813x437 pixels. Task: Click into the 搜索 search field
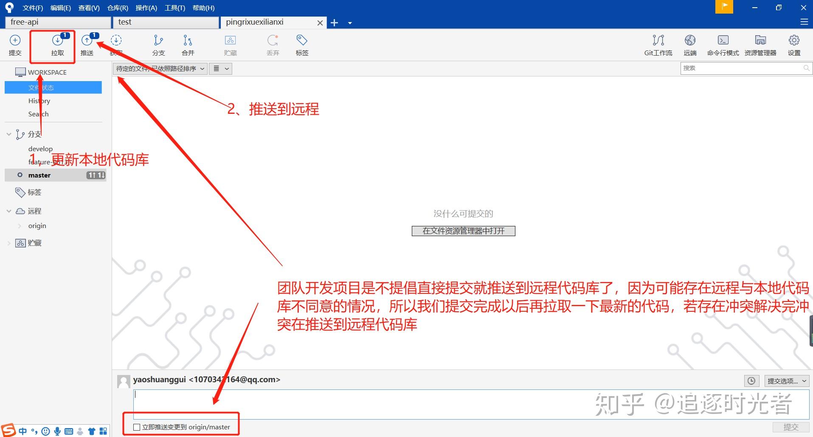coord(743,68)
